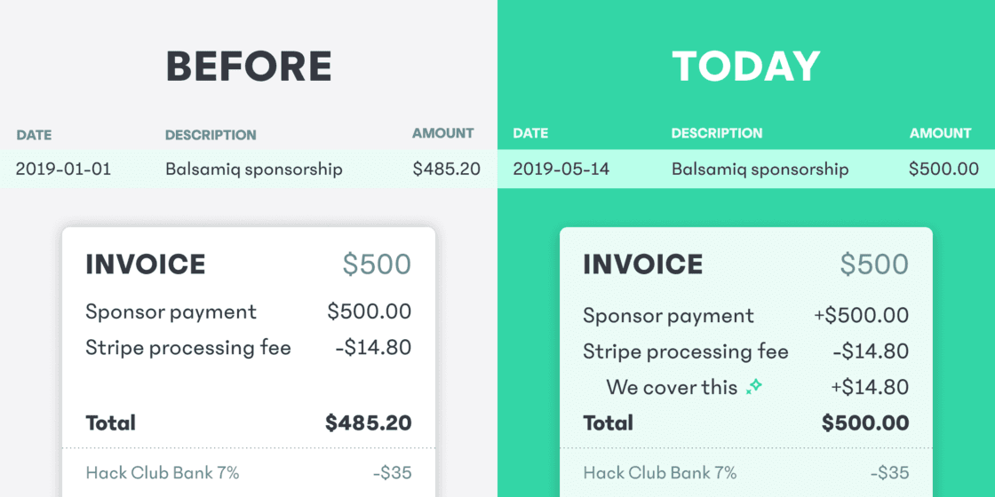The image size is (995, 497).
Task: Click the We cover this label
Action: click(672, 387)
